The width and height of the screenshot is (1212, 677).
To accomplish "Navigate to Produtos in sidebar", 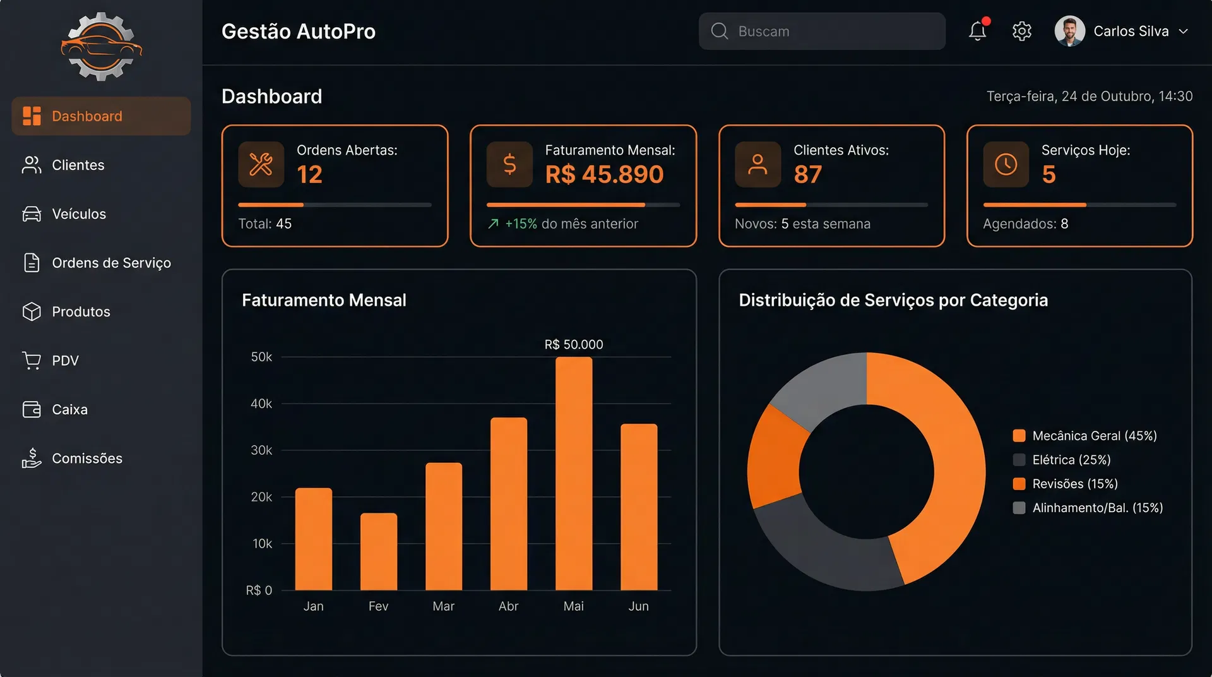I will (x=81, y=312).
